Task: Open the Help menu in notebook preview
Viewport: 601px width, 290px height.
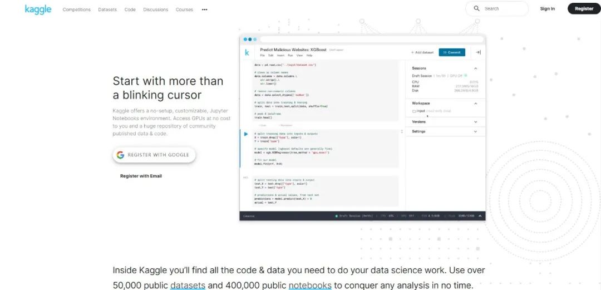Action: (309, 56)
